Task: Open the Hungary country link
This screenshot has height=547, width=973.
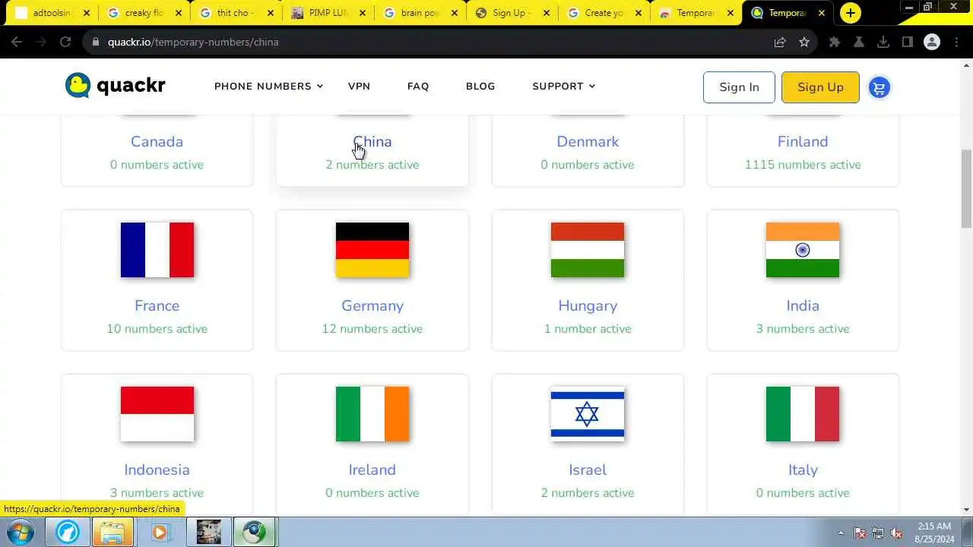Action: pos(588,305)
